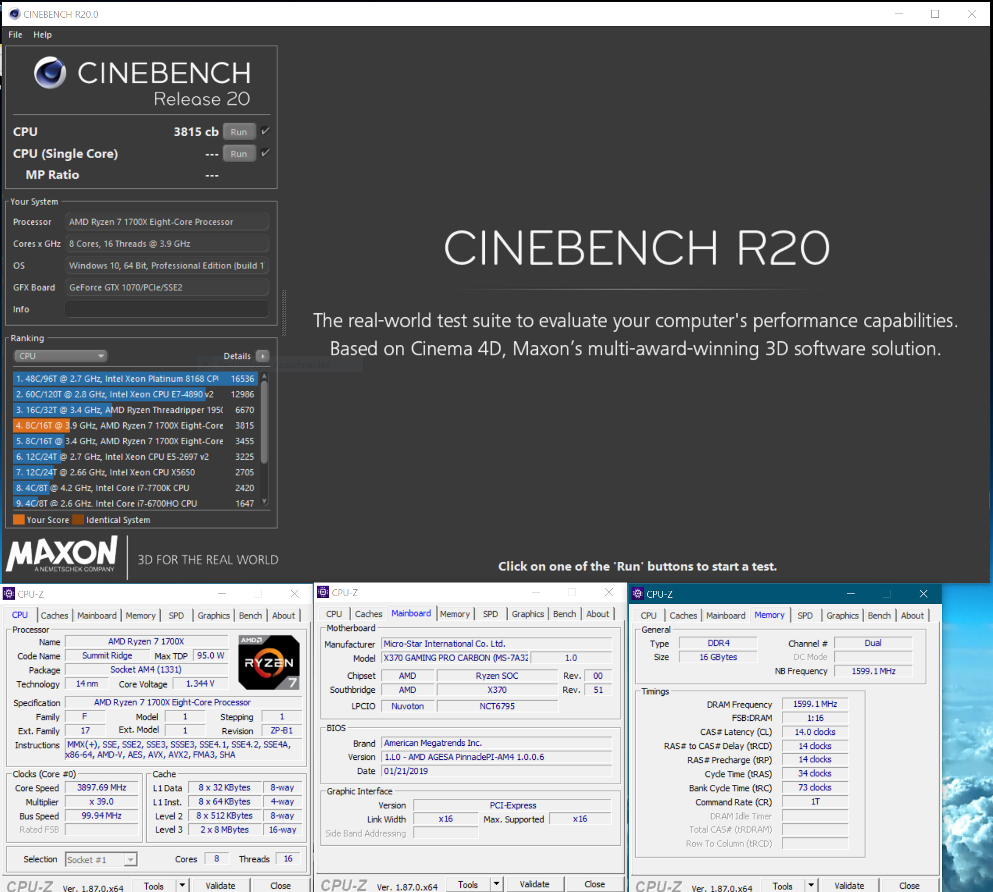The width and height of the screenshot is (993, 892).
Task: Switch to Memory tab in left CPU-Z
Action: (140, 615)
